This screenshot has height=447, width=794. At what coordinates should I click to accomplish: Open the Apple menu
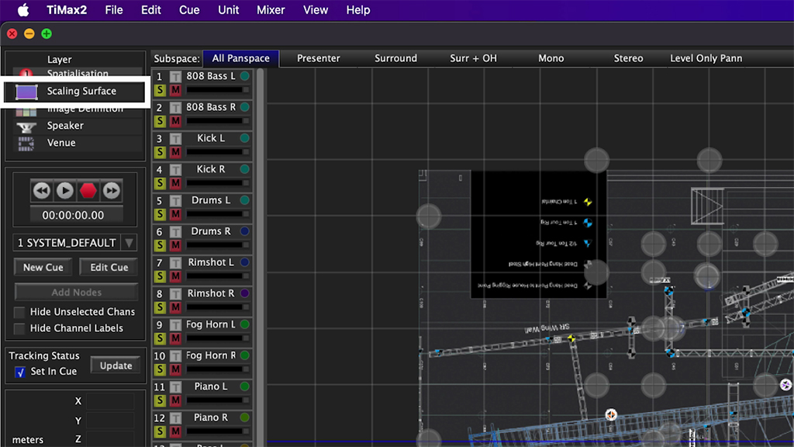23,10
